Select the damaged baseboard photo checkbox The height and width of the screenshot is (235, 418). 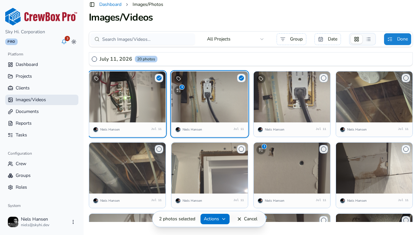[x=406, y=149]
